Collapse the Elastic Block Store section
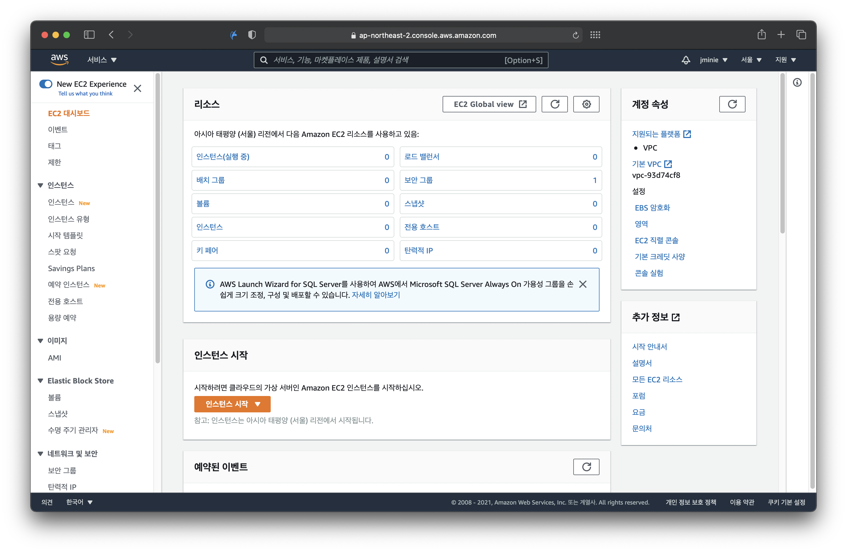The height and width of the screenshot is (552, 847). (40, 381)
